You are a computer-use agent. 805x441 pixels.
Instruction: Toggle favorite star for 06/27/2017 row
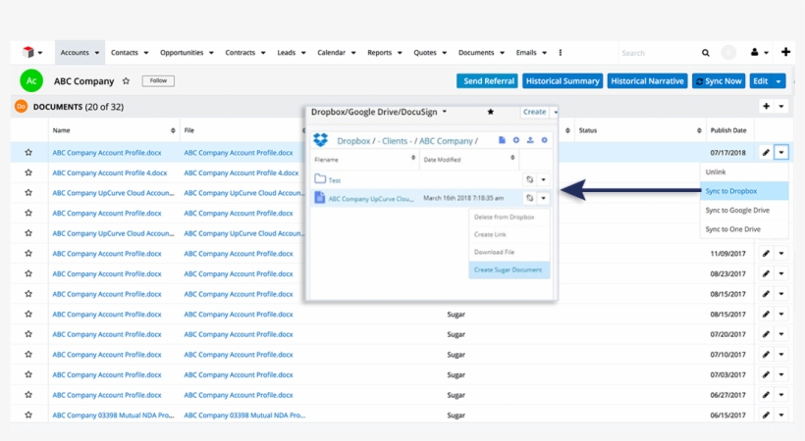(28, 395)
